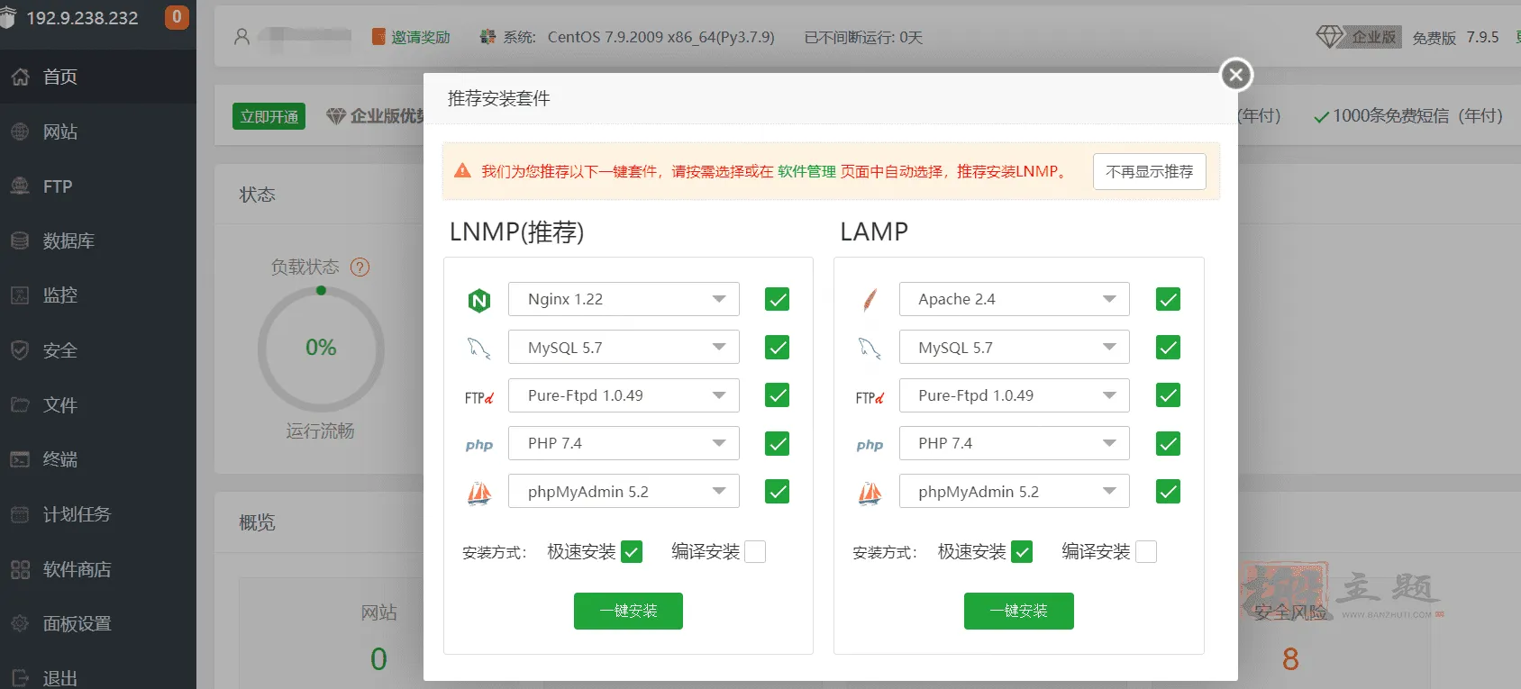
Task: Uncheck Nginx 1.22 in LNMP
Action: click(777, 299)
